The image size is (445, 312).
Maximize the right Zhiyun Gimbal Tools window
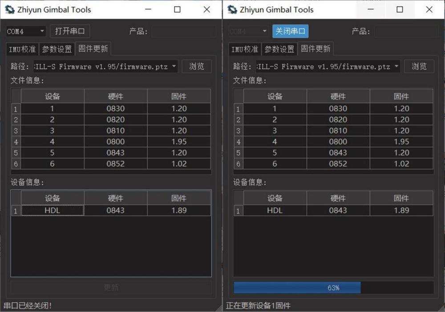[400, 9]
